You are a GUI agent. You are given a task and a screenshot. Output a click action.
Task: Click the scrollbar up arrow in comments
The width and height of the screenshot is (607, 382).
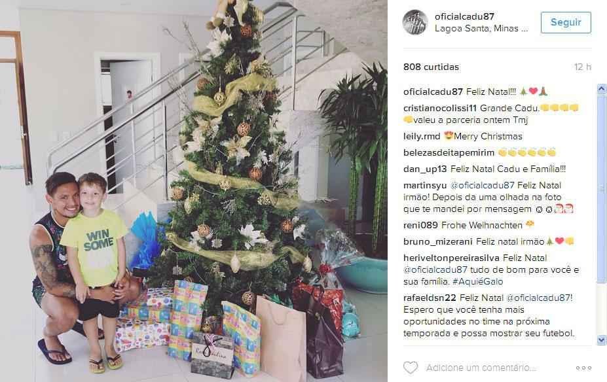coord(601,89)
